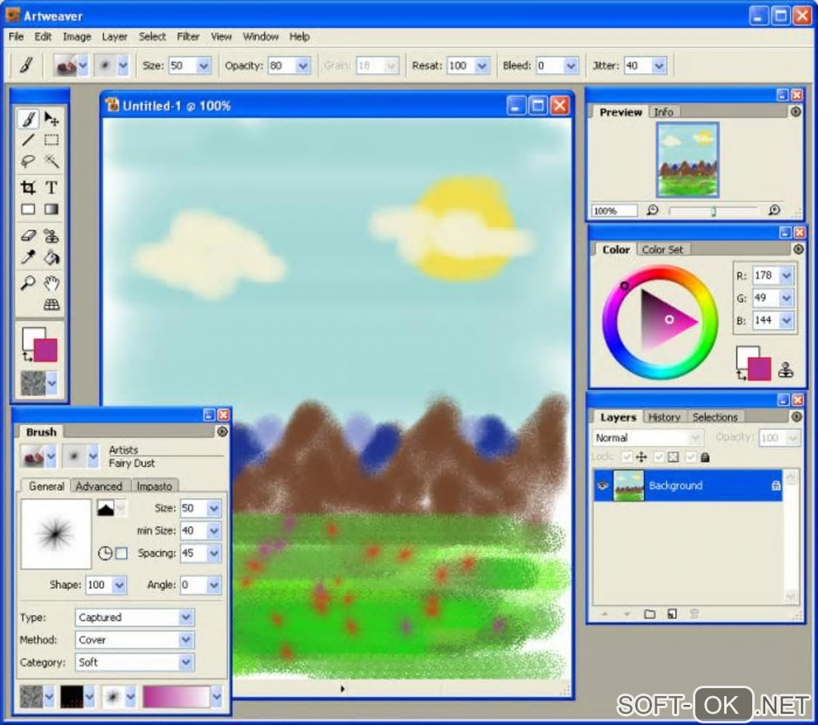The image size is (818, 725).
Task: Open the Color panel options menu
Action: coord(798,249)
